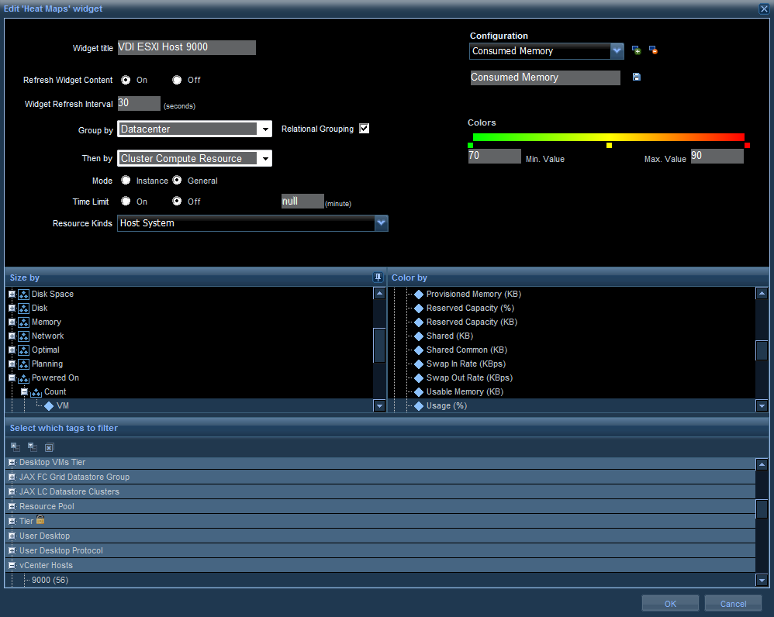Click the second tag filter toolbar icon
The image size is (774, 617).
coord(32,446)
